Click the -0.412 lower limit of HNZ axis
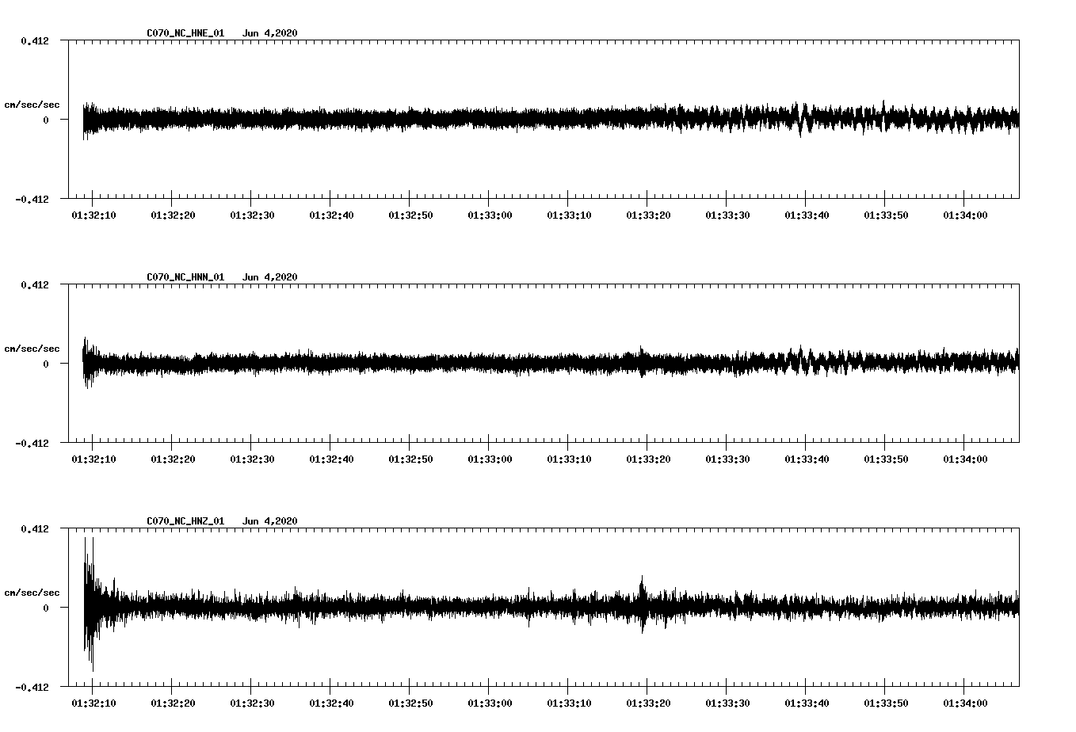 32,687
